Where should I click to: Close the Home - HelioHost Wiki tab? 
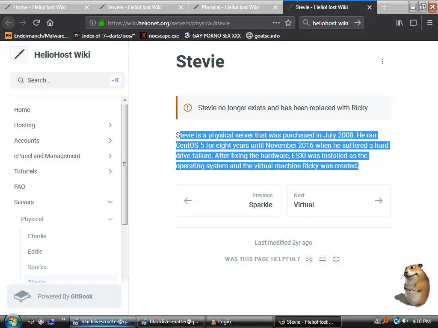coord(86,7)
